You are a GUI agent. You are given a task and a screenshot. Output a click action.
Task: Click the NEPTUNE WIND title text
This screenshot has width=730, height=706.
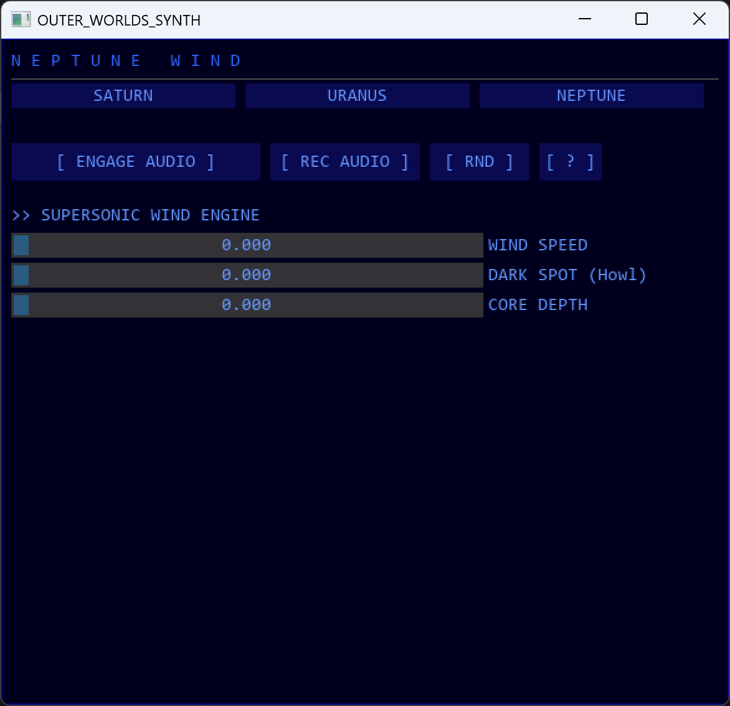(x=125, y=60)
